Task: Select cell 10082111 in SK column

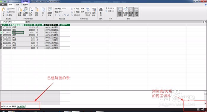Action: click(7, 38)
